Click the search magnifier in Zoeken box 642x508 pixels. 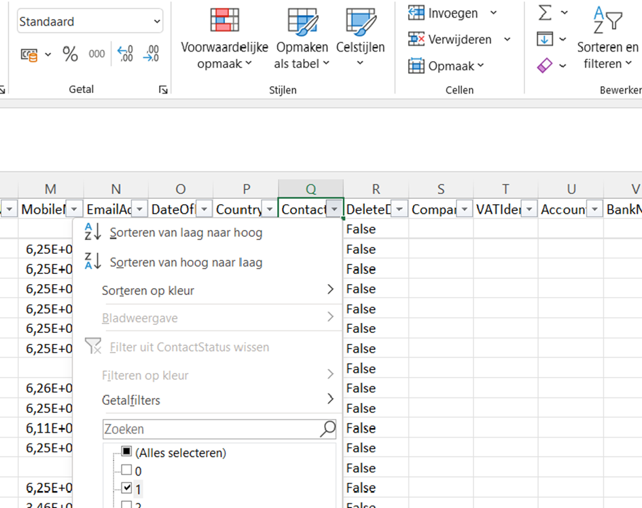[327, 429]
